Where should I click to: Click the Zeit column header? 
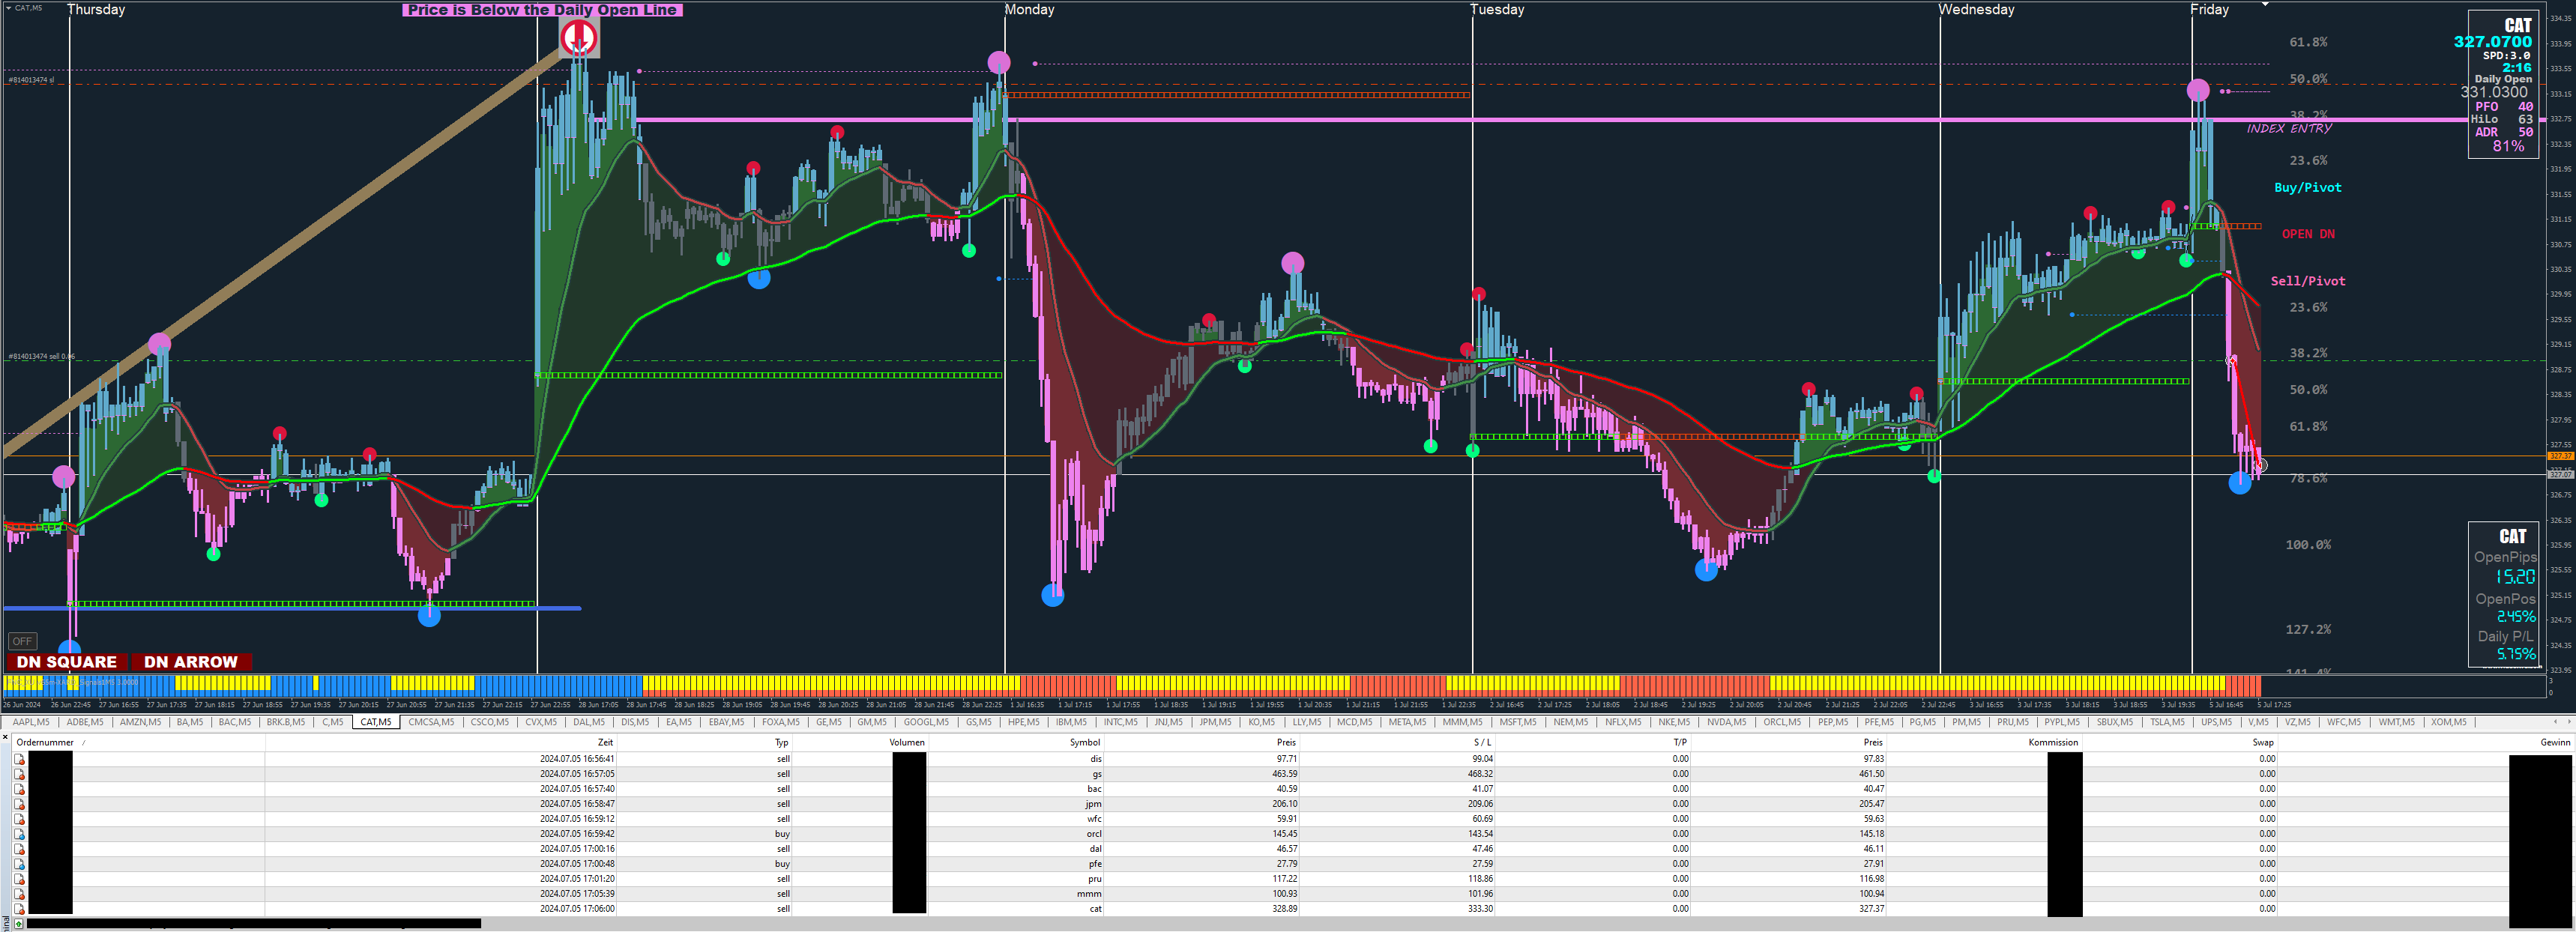[604, 742]
